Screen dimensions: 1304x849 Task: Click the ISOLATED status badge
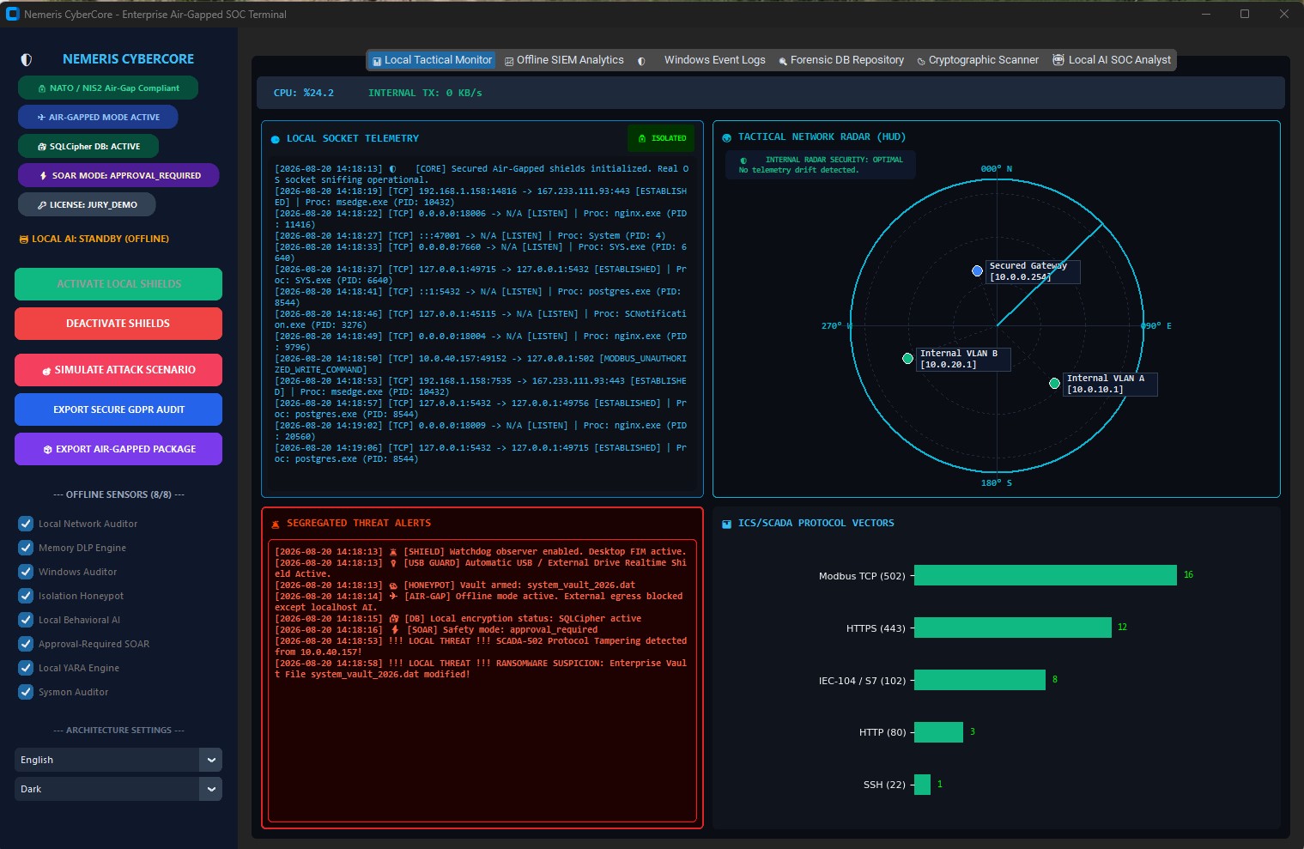pos(662,138)
